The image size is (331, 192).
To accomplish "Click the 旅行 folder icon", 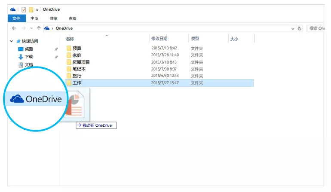I will click(69, 76).
